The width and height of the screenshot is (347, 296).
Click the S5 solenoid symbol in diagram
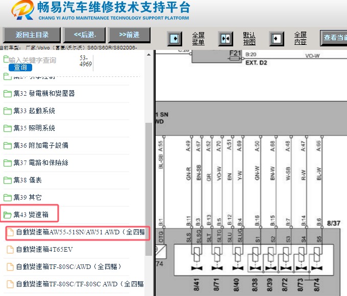coord(317,254)
